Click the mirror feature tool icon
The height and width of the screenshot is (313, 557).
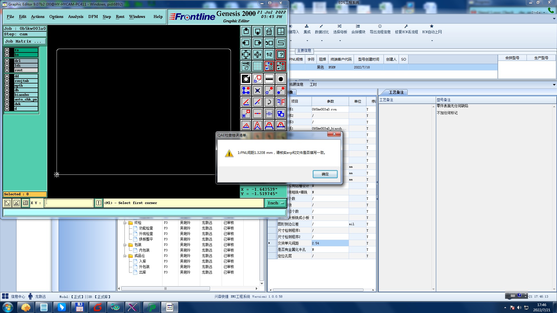pos(281,102)
